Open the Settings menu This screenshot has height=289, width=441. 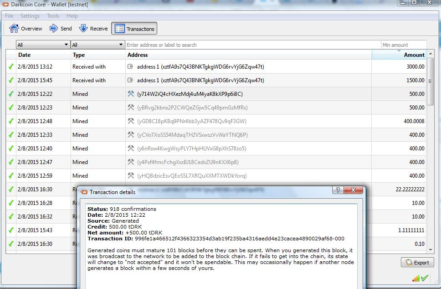coord(30,16)
